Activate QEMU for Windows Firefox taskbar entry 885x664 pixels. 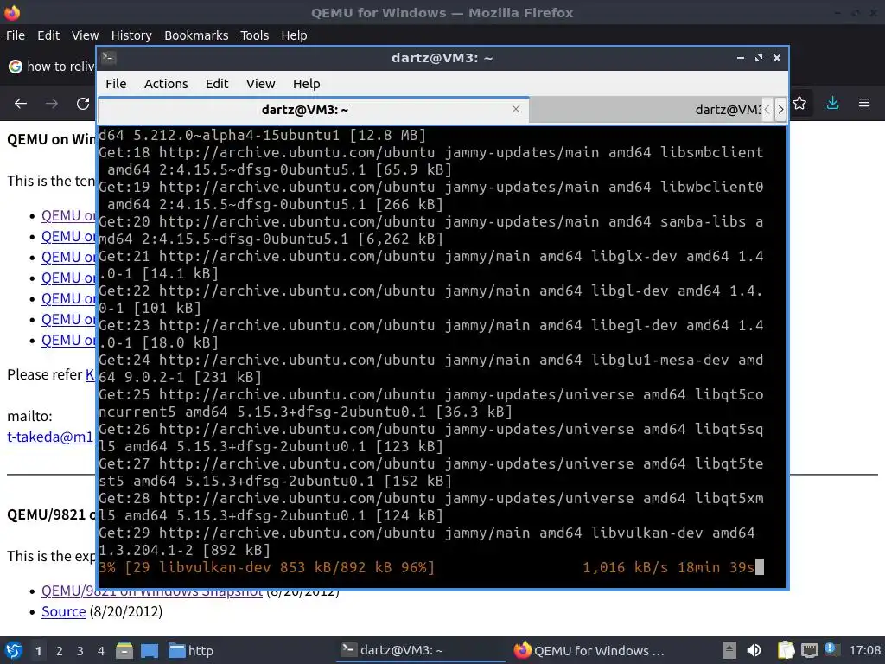[x=589, y=650]
